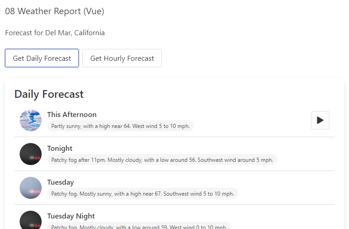349x229 pixels.
Task: Play the This Afternoon forecast audio
Action: [320, 120]
